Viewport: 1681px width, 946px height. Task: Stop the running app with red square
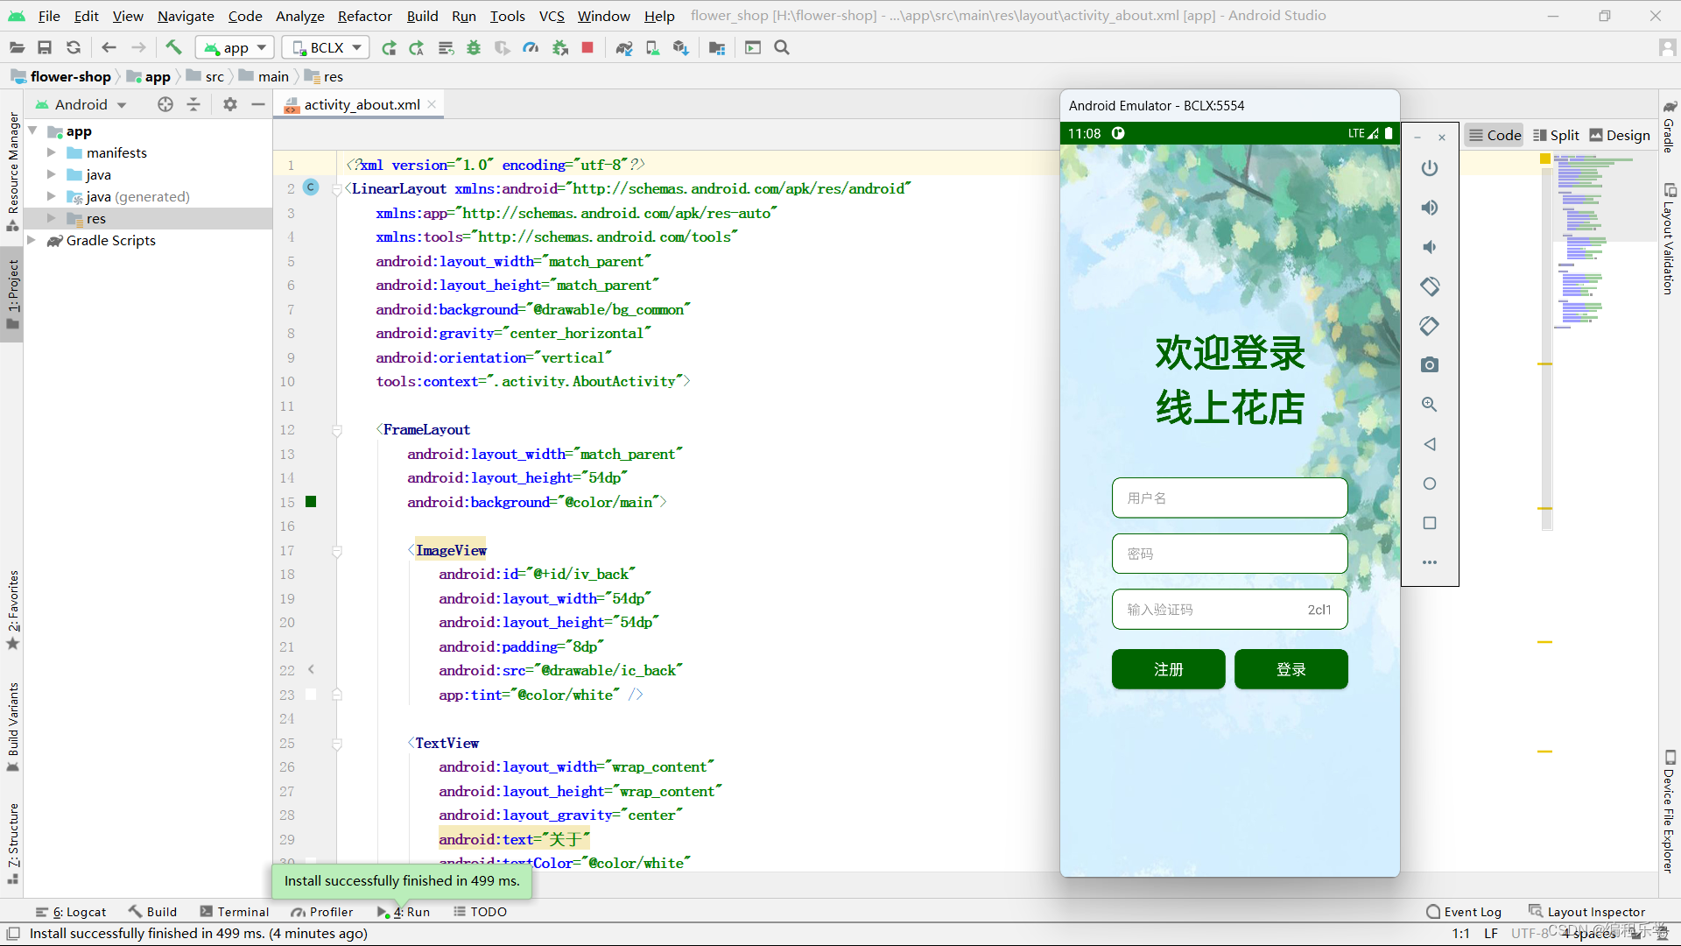587,47
